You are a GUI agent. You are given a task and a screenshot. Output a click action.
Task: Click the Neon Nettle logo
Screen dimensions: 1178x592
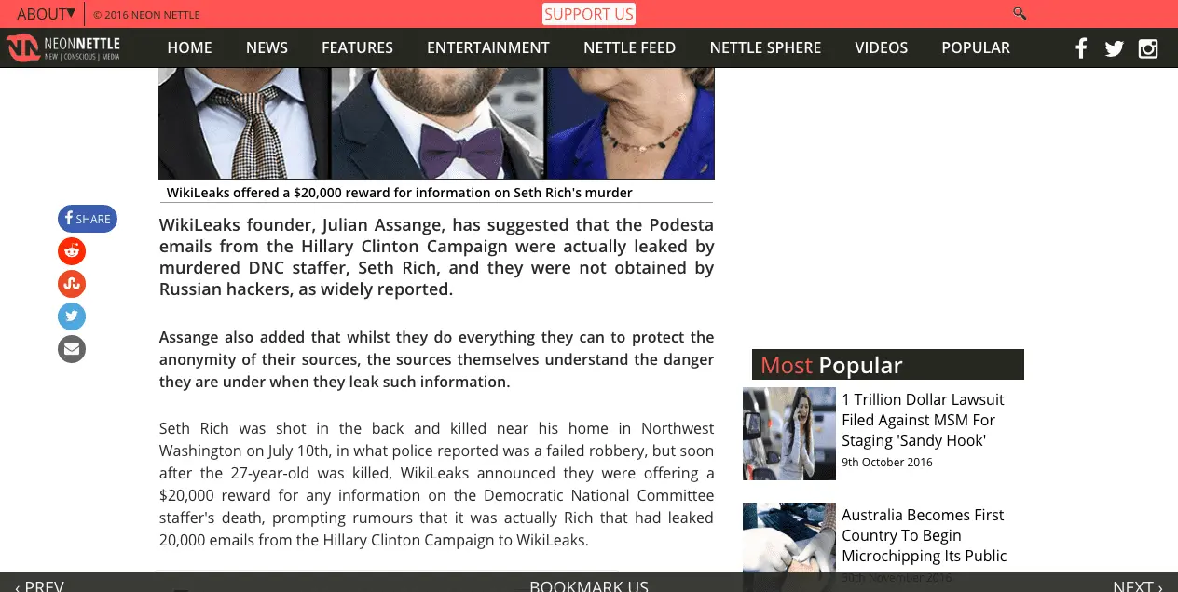pyautogui.click(x=63, y=47)
